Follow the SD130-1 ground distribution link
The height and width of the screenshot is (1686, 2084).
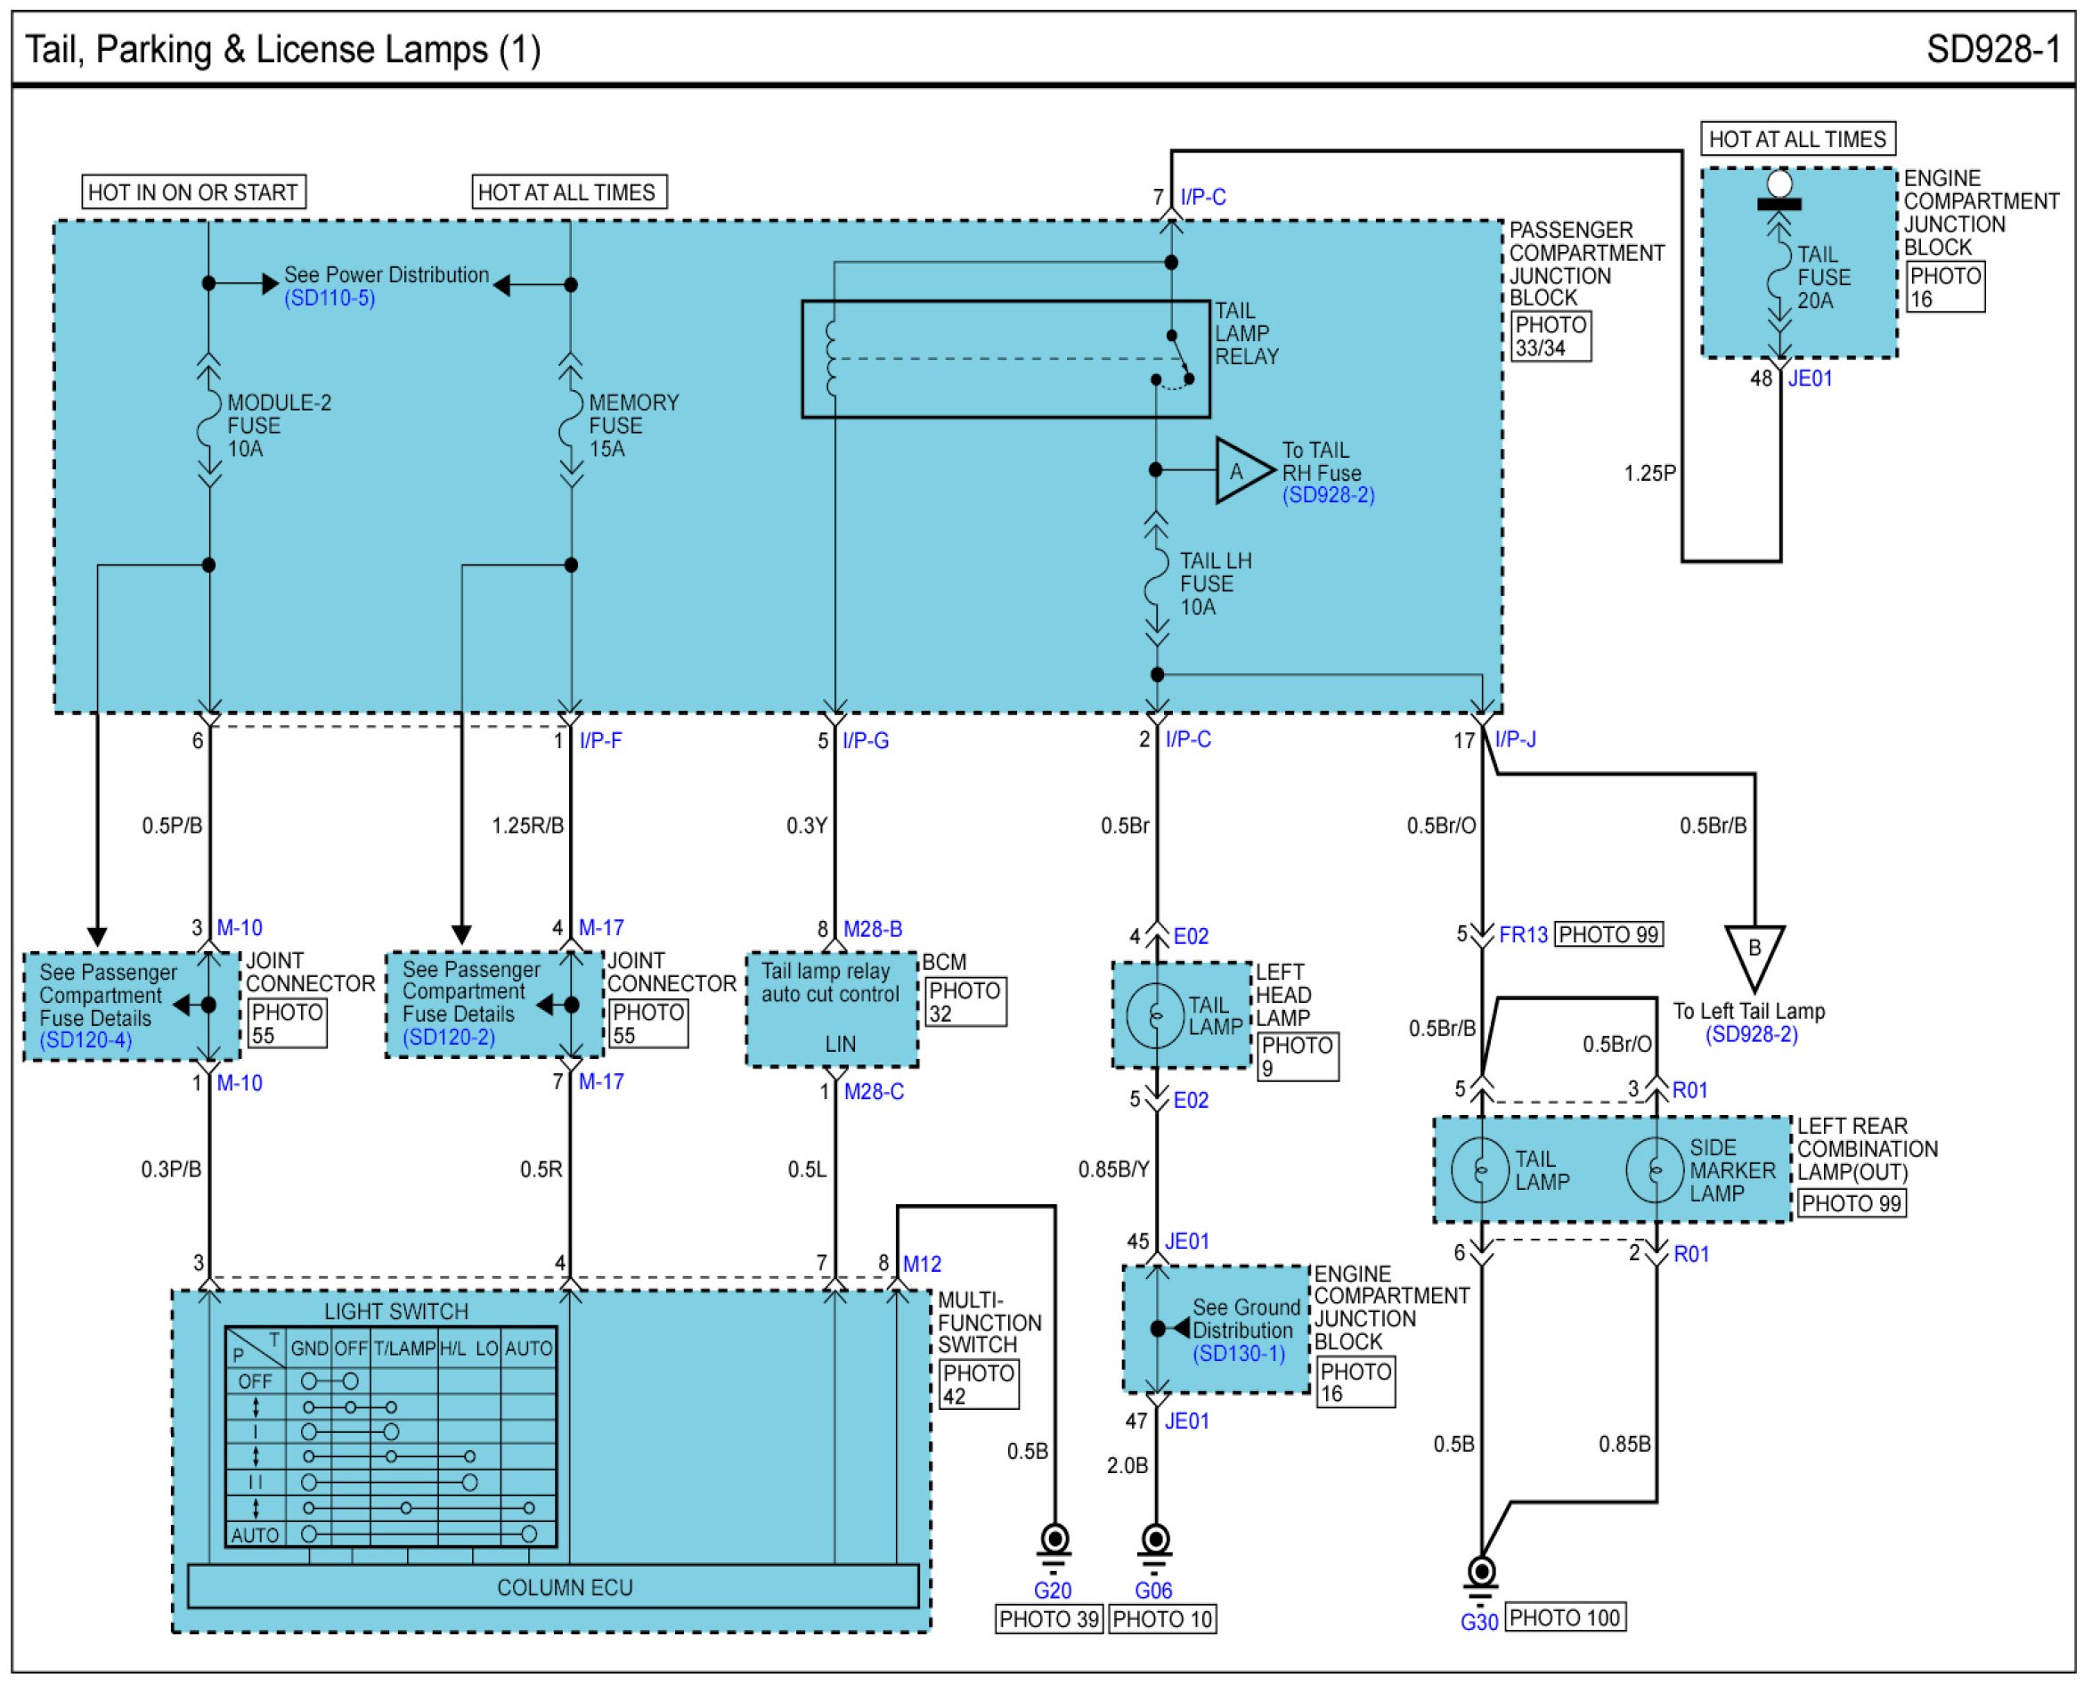point(1238,1353)
